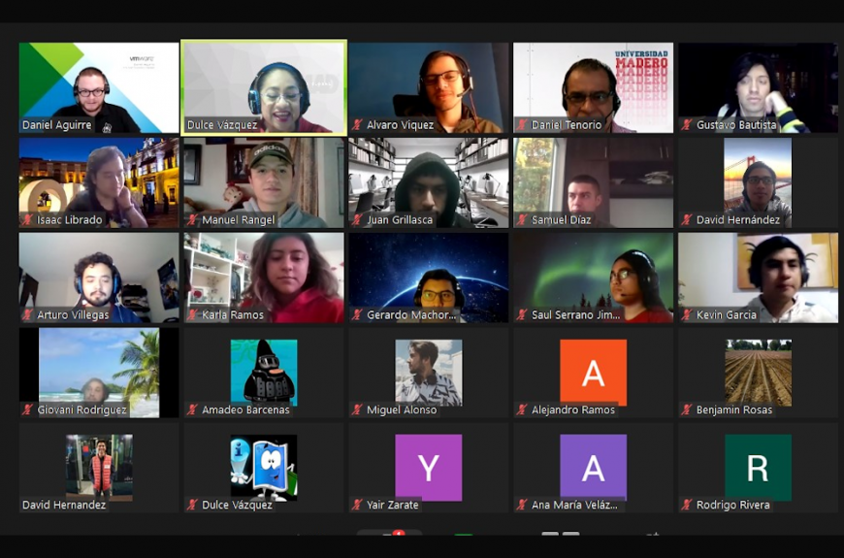Screen dimensions: 844x558
Task: Click the muted mic icon beside Alvaro Viquez
Action: pyautogui.click(x=357, y=125)
